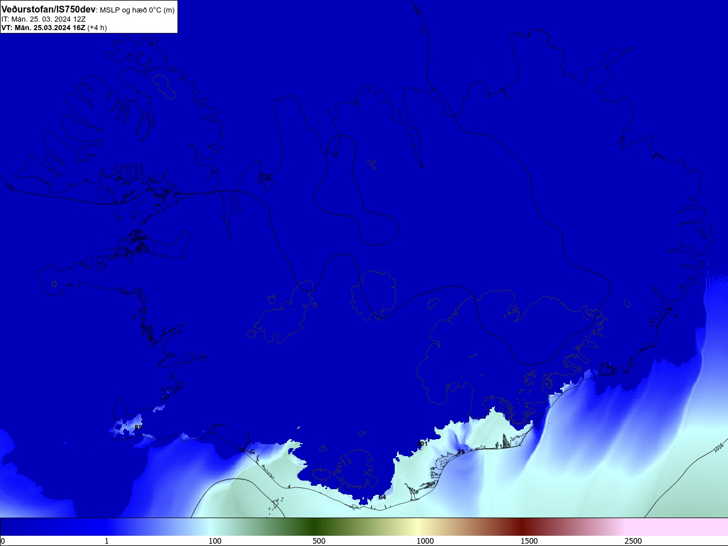Click the '2500' colorbar label
Image resolution: width=728 pixels, height=546 pixels.
pyautogui.click(x=633, y=541)
